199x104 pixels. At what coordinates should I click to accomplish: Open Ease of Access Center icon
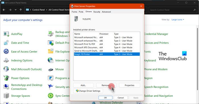click(x=6, y=52)
